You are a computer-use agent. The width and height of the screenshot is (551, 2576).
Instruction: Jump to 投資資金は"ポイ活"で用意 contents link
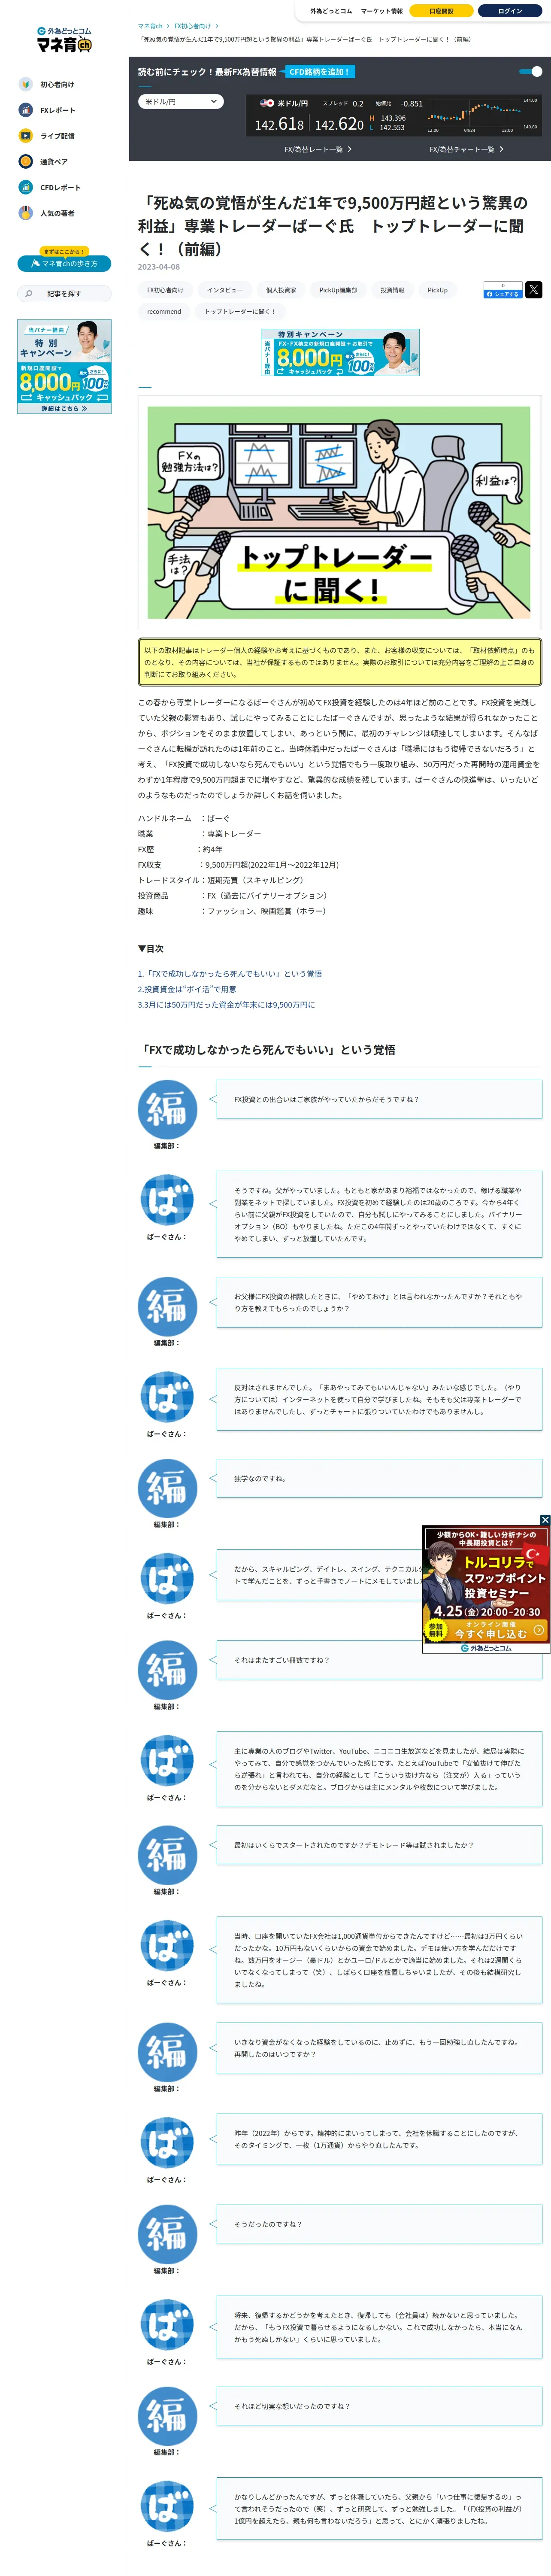click(x=187, y=989)
